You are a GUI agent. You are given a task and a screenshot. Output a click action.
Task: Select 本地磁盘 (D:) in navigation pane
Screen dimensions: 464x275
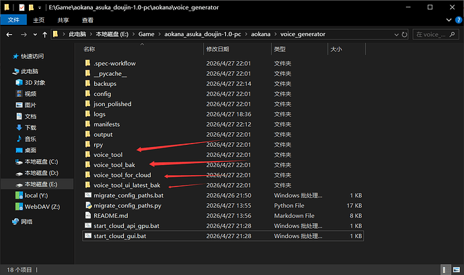[x=40, y=173]
